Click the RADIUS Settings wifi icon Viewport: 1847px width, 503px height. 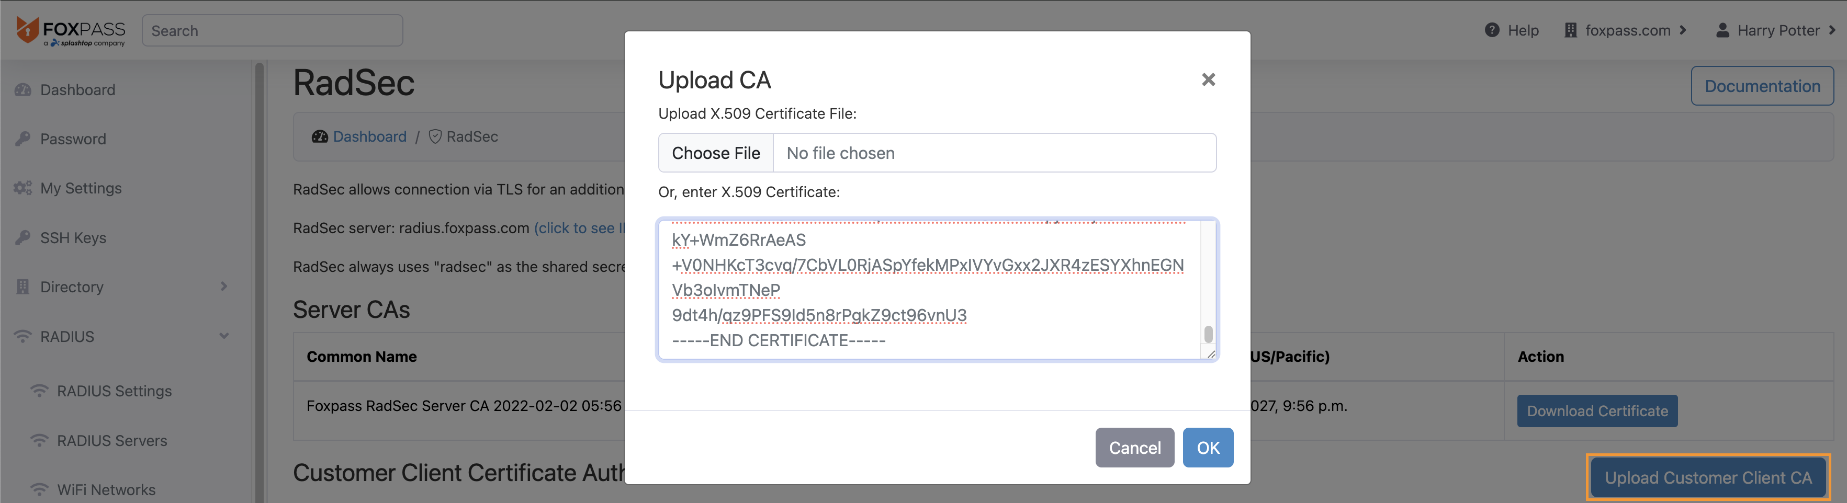tap(39, 391)
